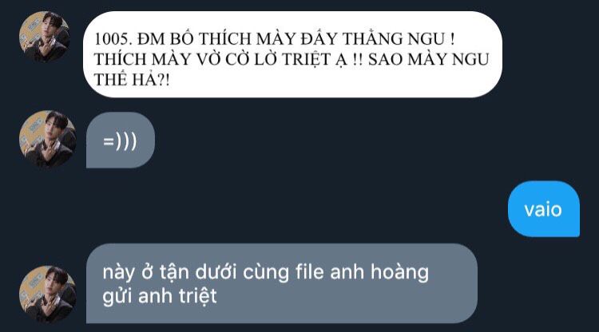This screenshot has height=332, width=599.
Task: Select the blue "vaio" sent bubble
Action: 544,209
